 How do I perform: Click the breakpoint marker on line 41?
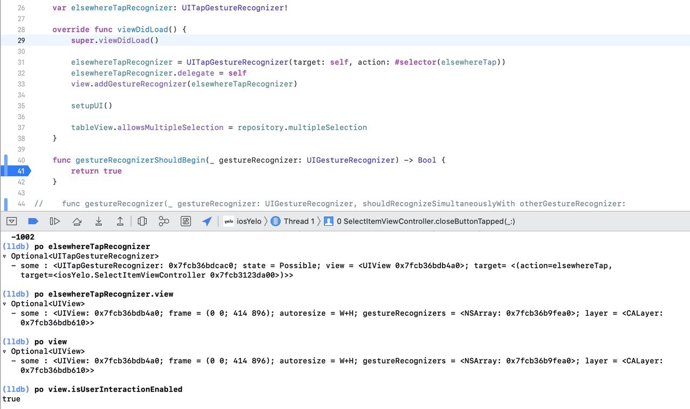click(x=16, y=171)
